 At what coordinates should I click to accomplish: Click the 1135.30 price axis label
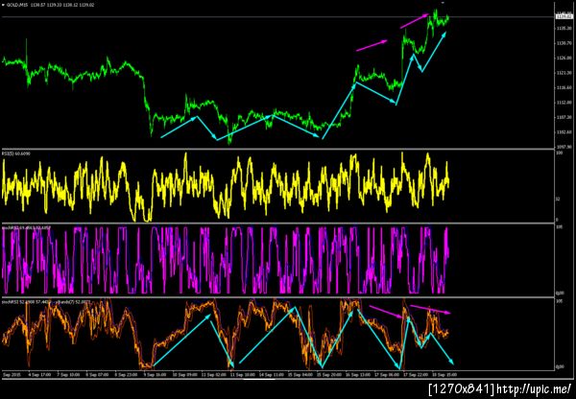[x=565, y=28]
